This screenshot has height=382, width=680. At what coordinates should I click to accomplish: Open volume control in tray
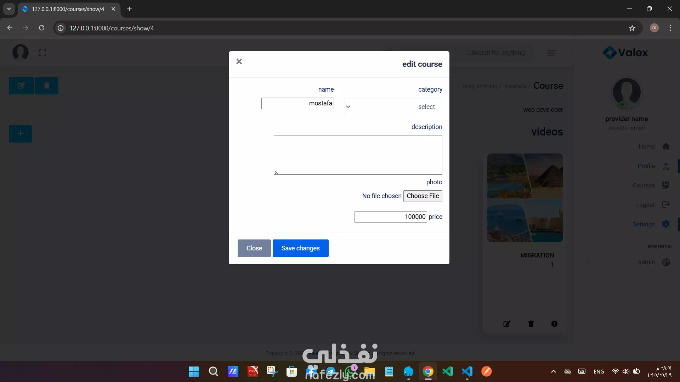(x=626, y=371)
